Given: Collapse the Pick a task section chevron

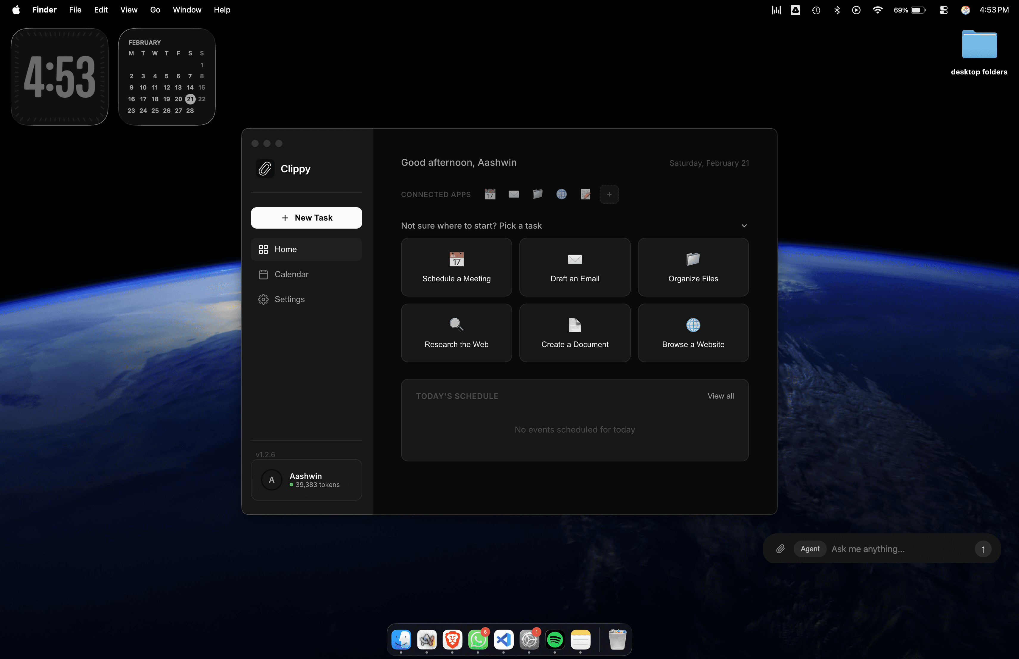Looking at the screenshot, I should [744, 225].
